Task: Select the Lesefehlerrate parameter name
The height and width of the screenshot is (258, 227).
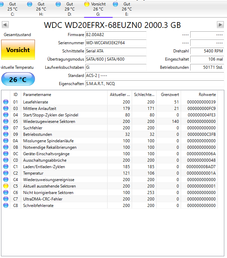Action: click(36, 102)
